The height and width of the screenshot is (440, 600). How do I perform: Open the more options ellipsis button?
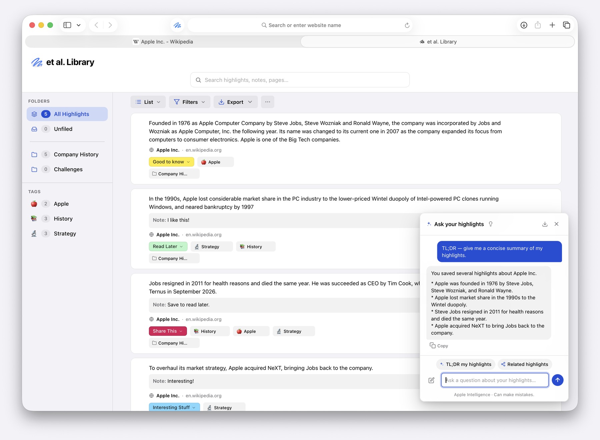pos(268,102)
